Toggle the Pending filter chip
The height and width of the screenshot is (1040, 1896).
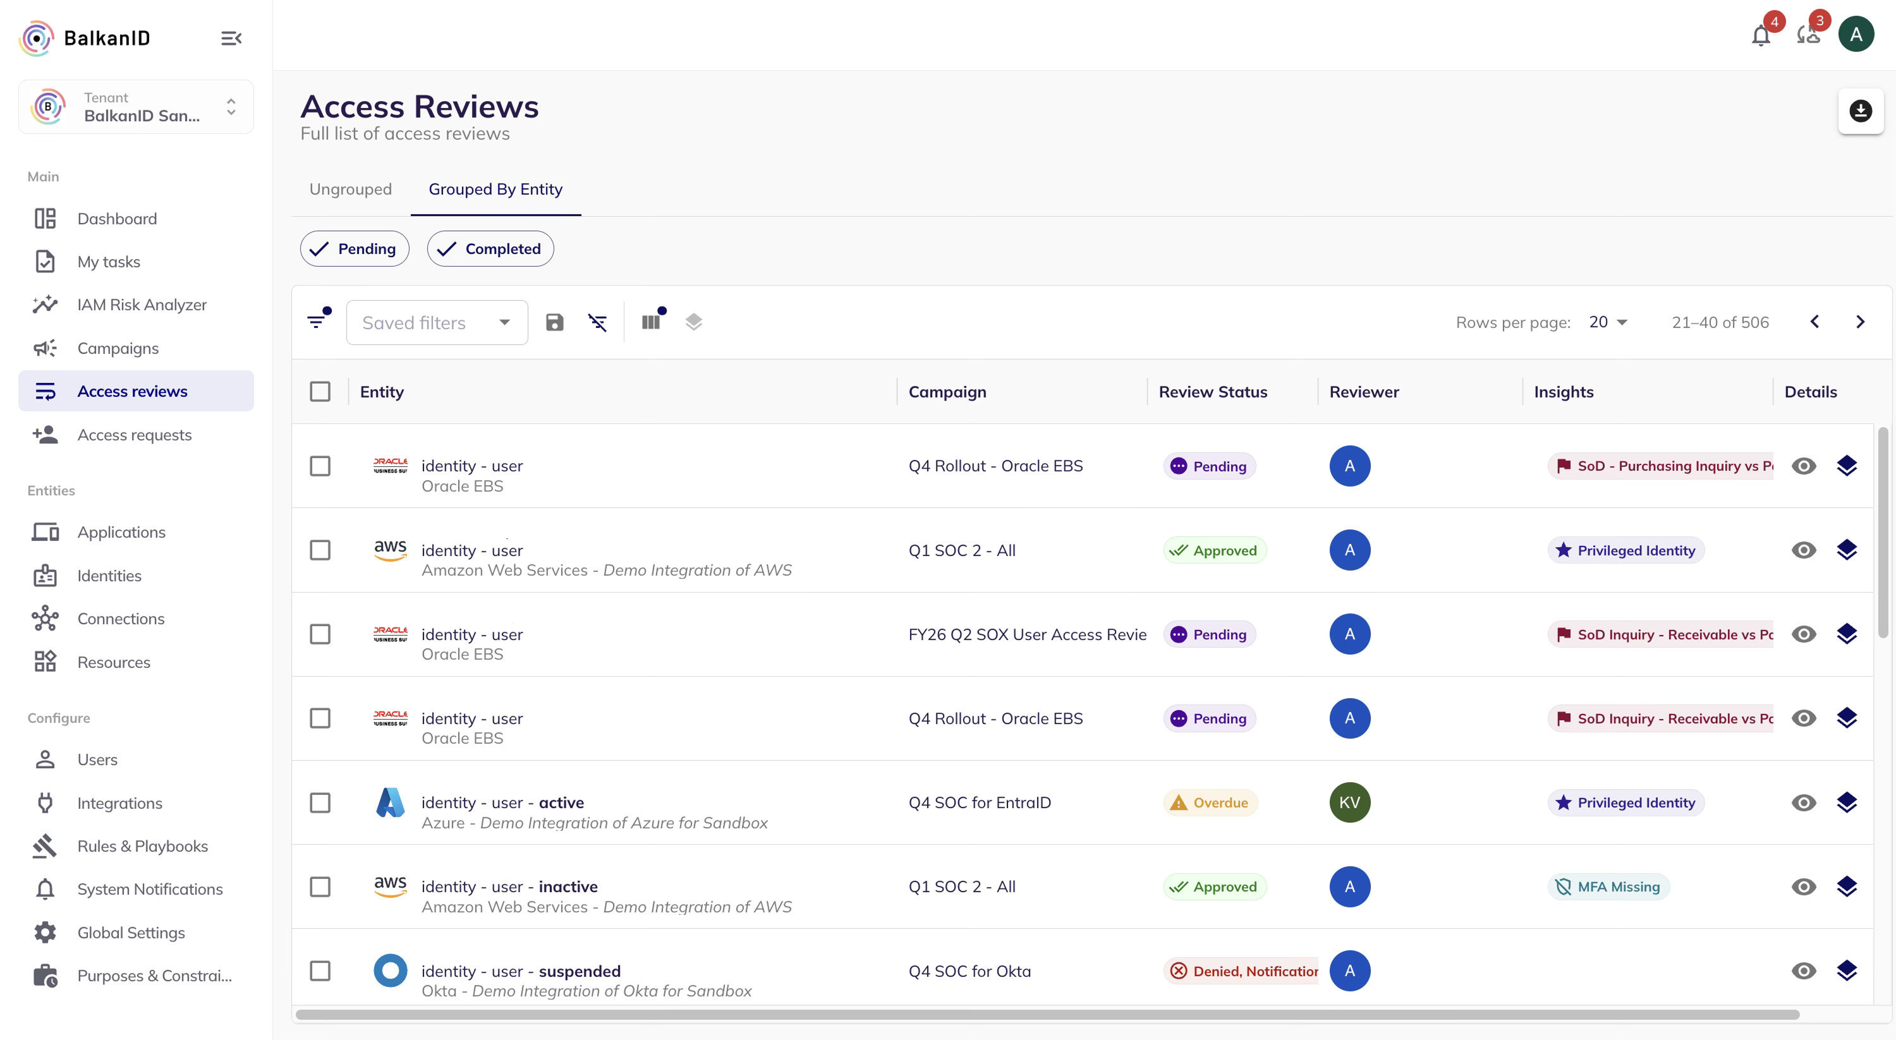(355, 249)
